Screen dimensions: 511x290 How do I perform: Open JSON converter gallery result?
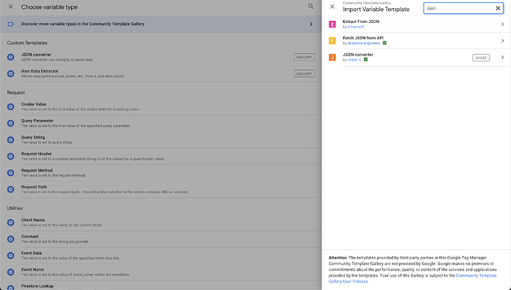[x=416, y=58]
